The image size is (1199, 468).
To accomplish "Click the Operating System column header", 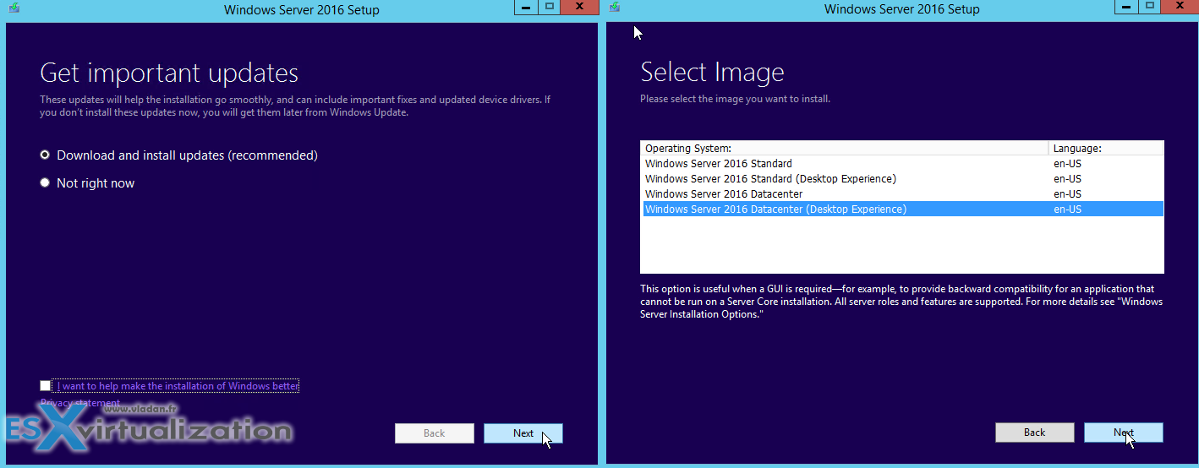I will 845,148.
